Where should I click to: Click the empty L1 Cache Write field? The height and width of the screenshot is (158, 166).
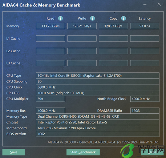click(x=82, y=38)
